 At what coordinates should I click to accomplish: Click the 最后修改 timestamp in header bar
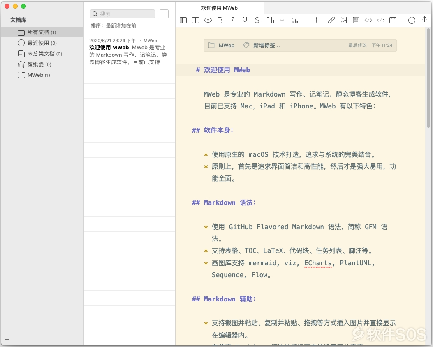pos(370,45)
